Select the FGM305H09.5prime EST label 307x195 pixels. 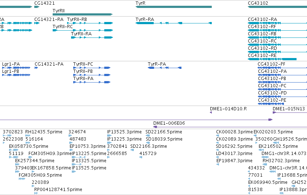coord(40,176)
